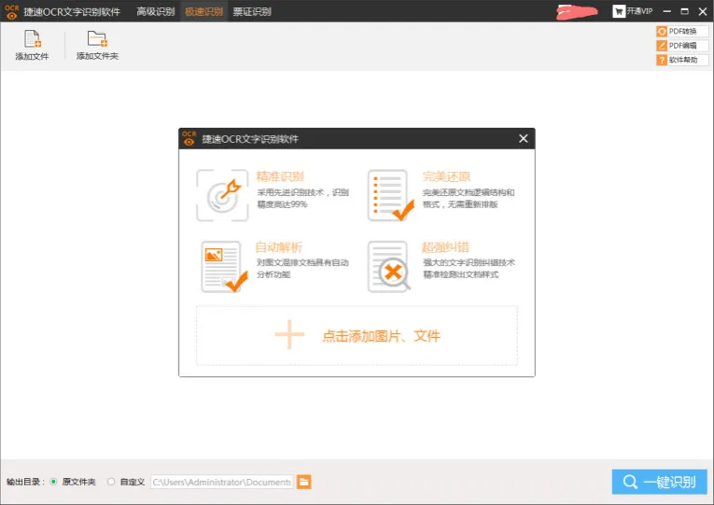The width and height of the screenshot is (714, 505).
Task: Click the 精准识别 target icon
Action: (x=222, y=195)
